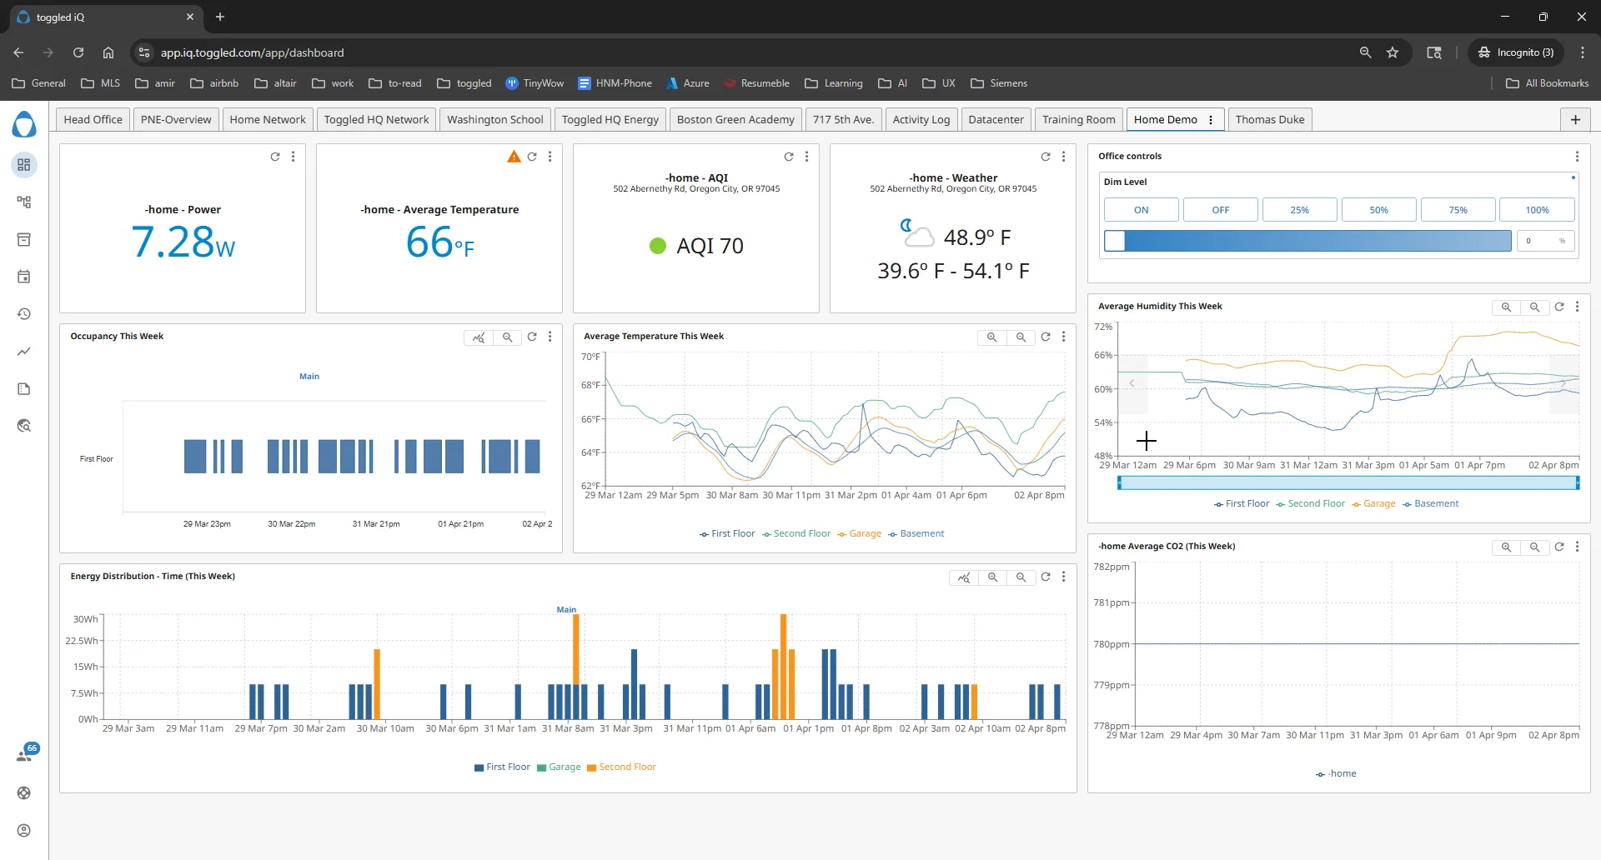
Task: Refresh the -home - AQI widget
Action: pos(789,157)
